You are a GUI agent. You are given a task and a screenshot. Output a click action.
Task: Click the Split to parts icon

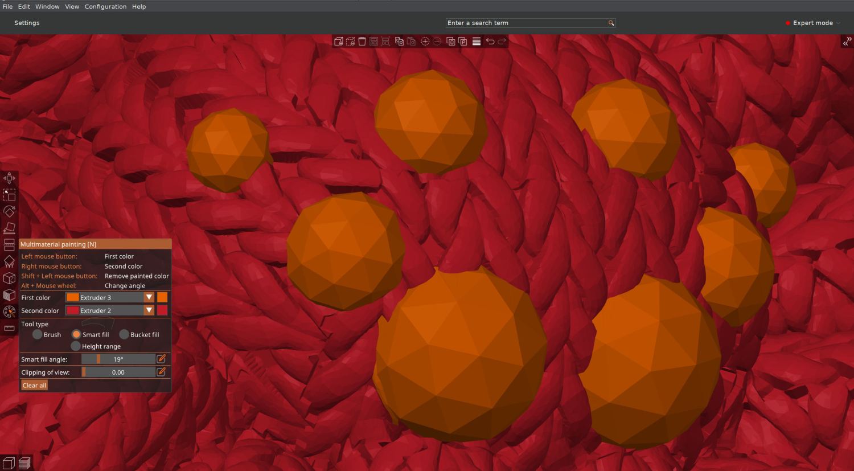462,42
